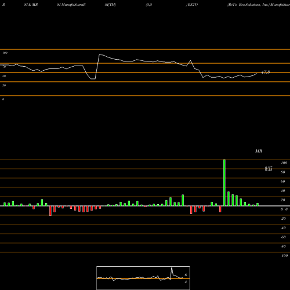This screenshot has width=290, height=290.
Task: Click the RETO ticker text in header
Action: click(193, 5)
